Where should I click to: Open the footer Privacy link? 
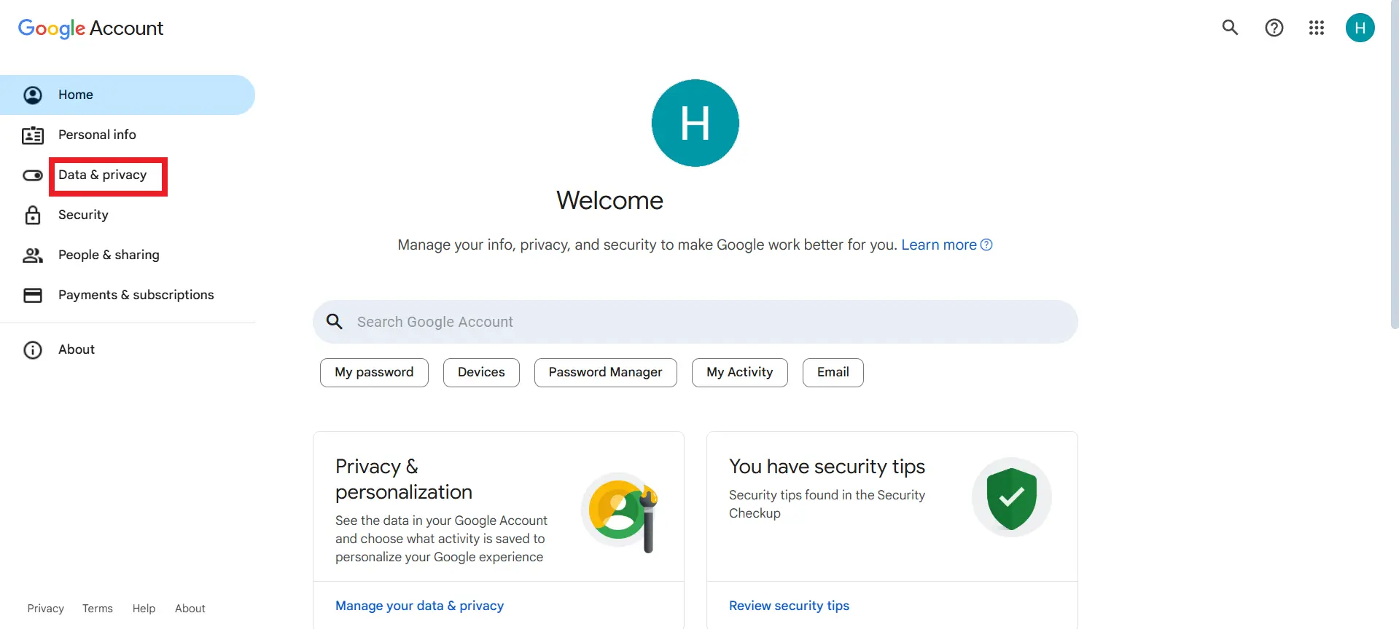(45, 609)
